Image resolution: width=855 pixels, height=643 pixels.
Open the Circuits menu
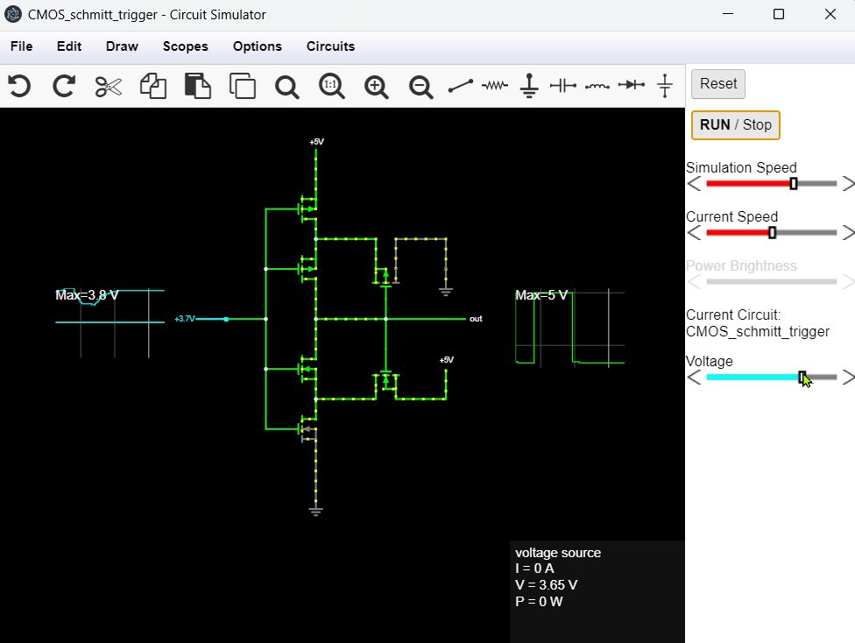(x=330, y=46)
